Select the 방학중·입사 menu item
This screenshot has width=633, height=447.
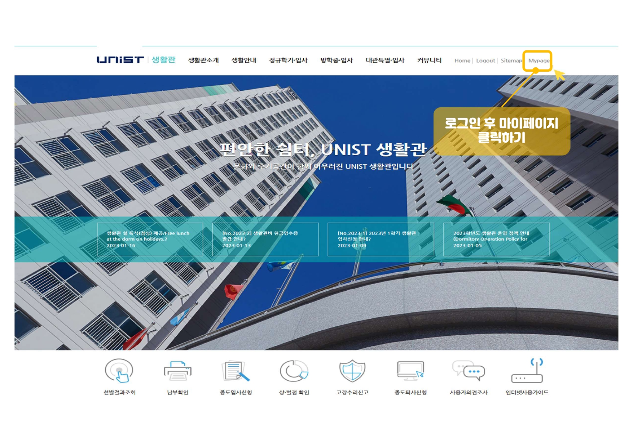pos(337,60)
